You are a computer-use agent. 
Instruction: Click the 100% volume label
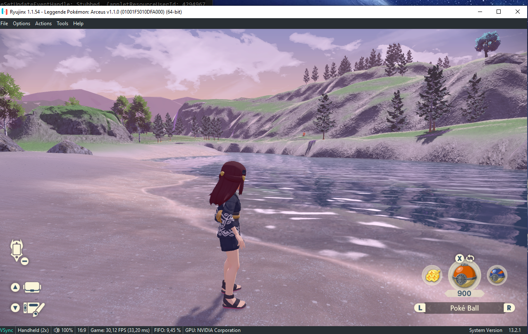67,330
